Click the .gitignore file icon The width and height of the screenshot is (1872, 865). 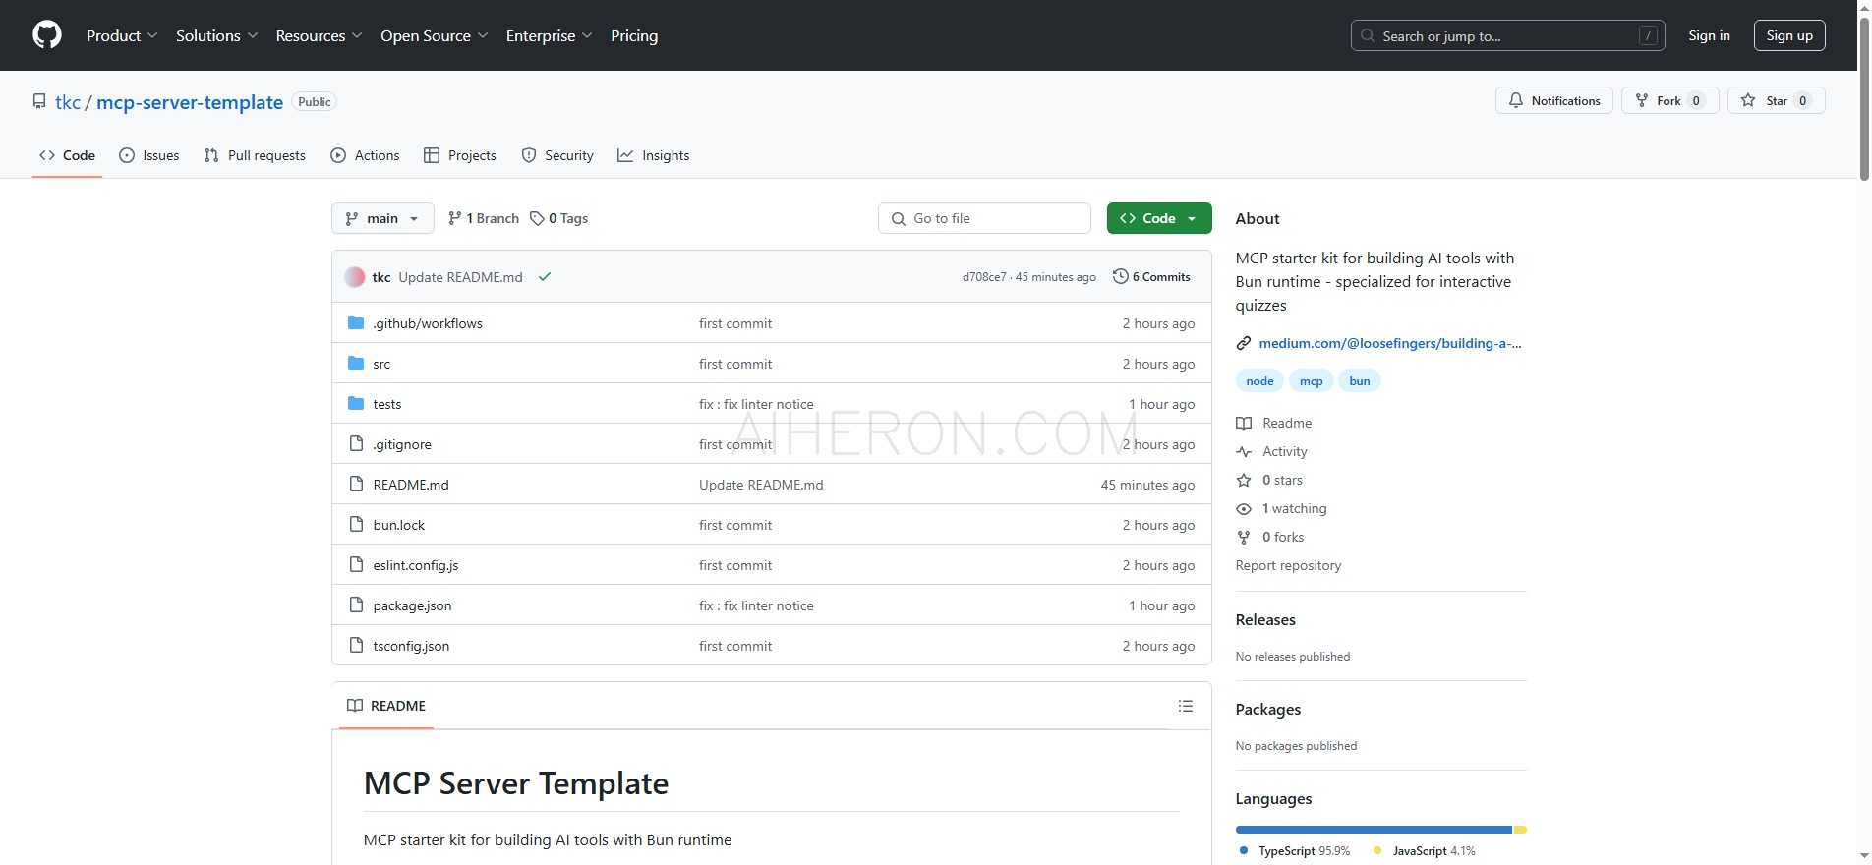click(x=357, y=443)
